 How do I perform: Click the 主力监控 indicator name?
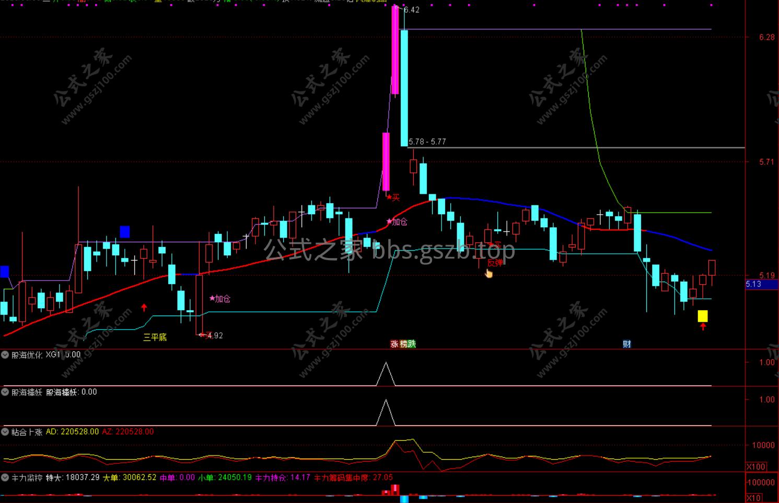click(27, 477)
